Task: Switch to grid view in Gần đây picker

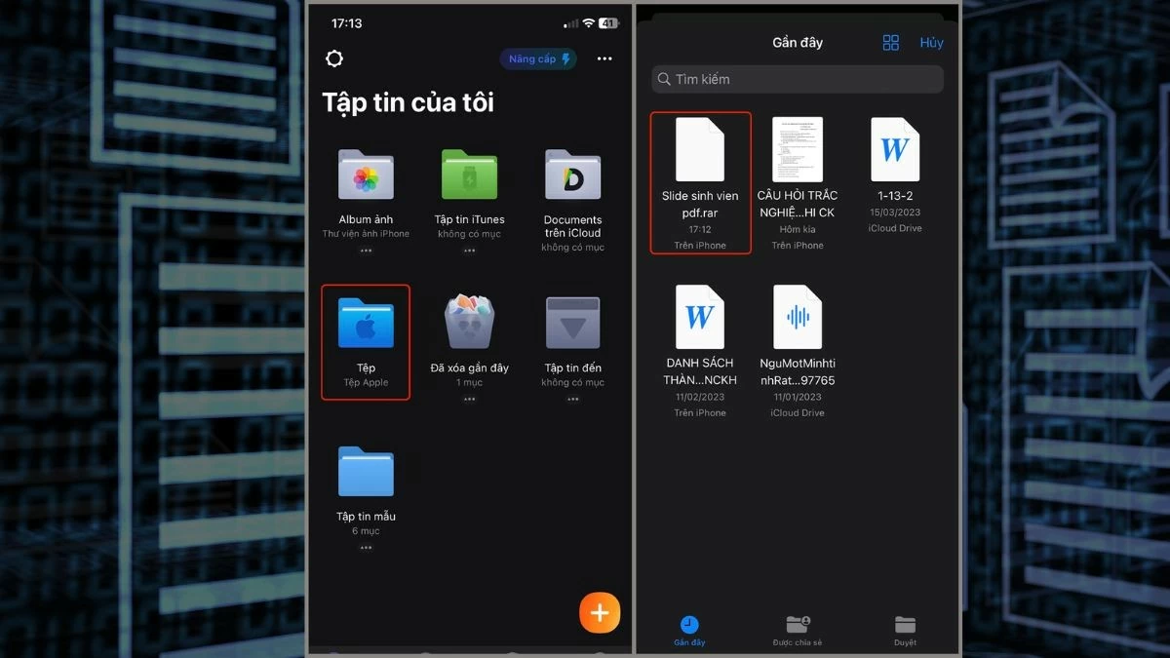Action: (889, 42)
